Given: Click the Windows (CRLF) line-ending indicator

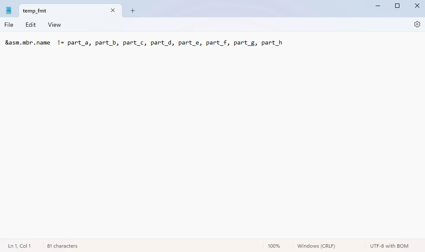Looking at the screenshot, I should click(x=316, y=246).
